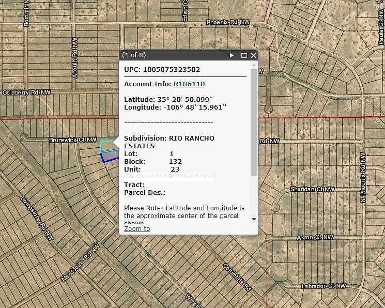Open account info link R106110
Image resolution: width=385 pixels, height=308 pixels.
[189, 84]
